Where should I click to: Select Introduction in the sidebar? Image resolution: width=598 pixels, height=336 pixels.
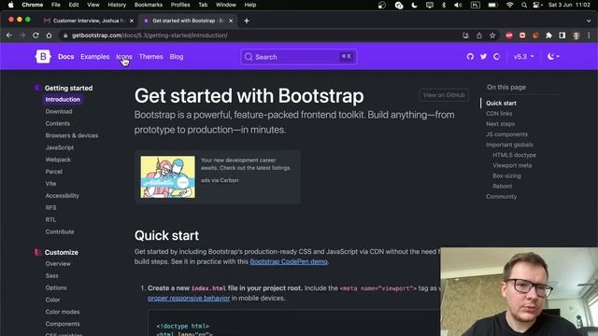tap(63, 100)
